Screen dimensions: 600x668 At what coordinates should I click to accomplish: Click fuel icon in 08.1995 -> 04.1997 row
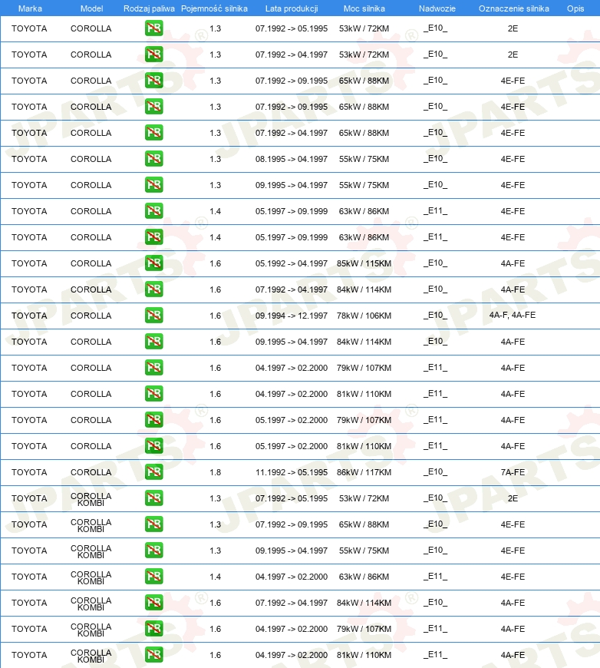coord(153,159)
